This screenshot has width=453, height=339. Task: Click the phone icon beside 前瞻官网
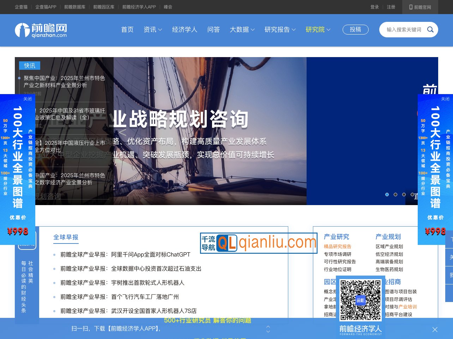tap(410, 7)
